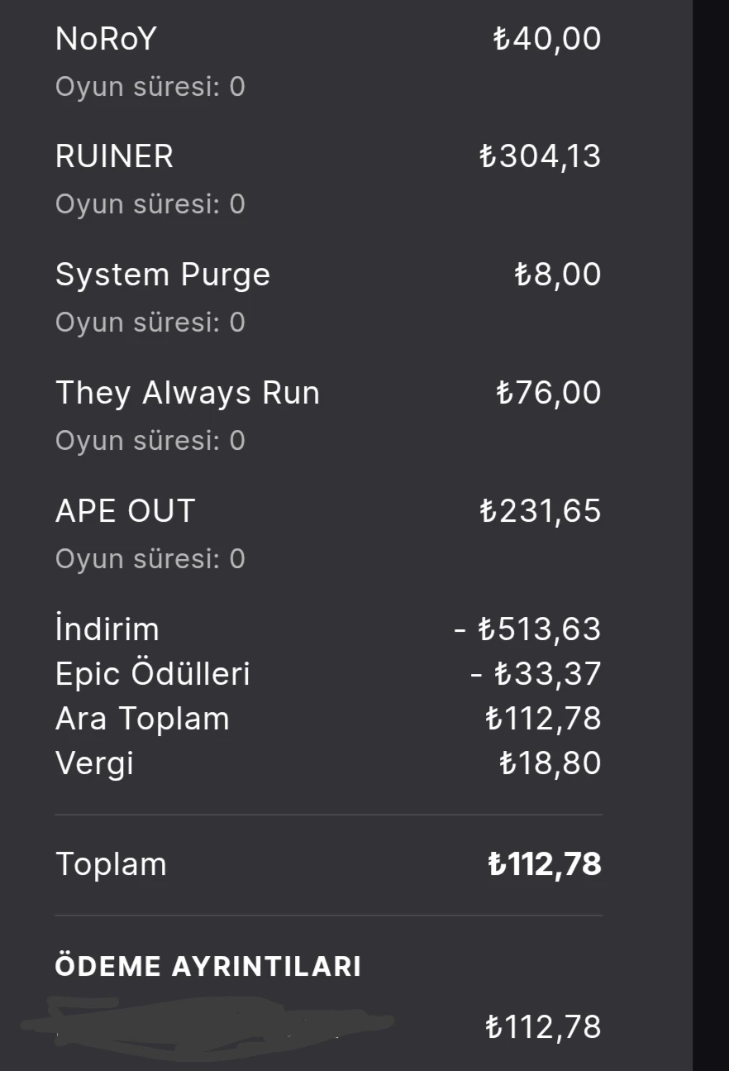Click the bold Toplam amount ₺112,78
This screenshot has height=1071, width=729.
[545, 865]
